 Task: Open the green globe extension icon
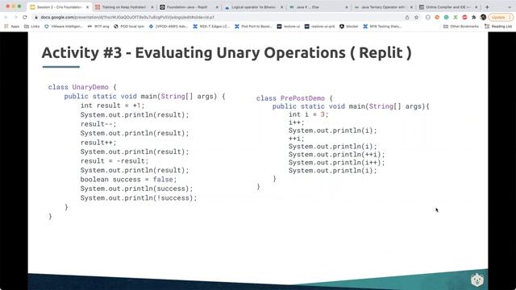446,17
